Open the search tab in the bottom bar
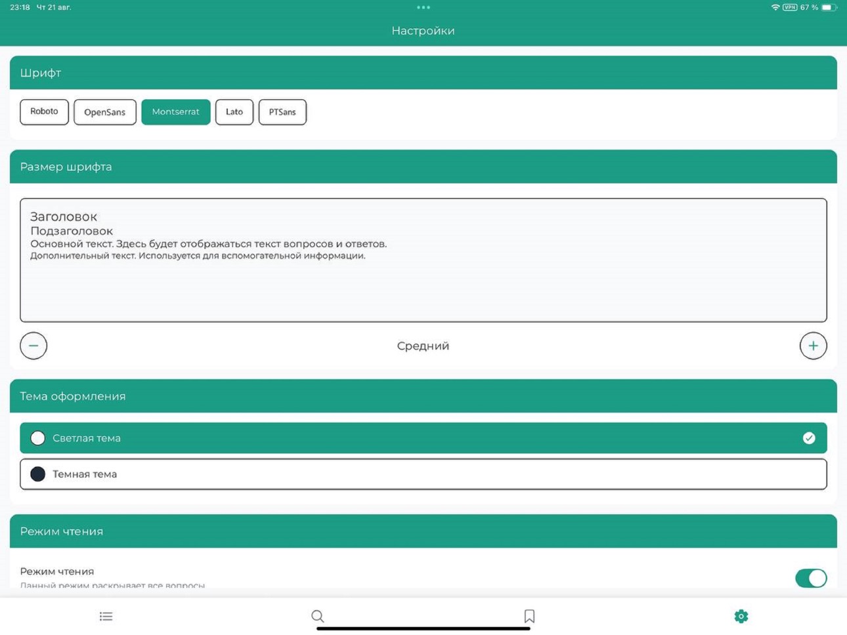Screen dimensions: 847x635 (x=318, y=616)
